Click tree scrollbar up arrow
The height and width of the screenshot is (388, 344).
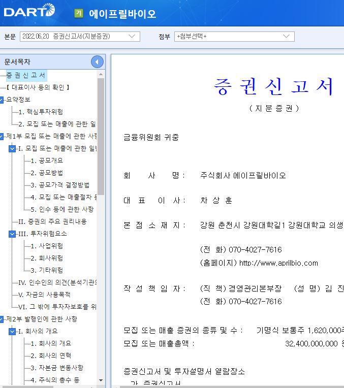tap(101, 74)
